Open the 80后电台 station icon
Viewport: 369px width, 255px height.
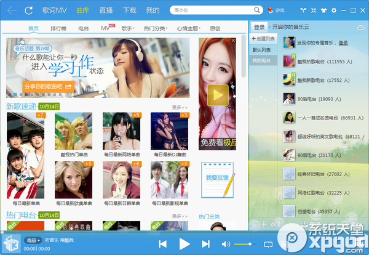click(x=289, y=99)
